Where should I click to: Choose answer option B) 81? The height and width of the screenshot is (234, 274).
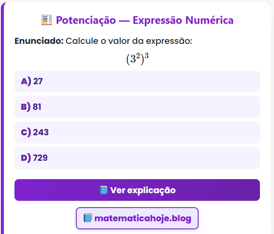click(x=137, y=107)
